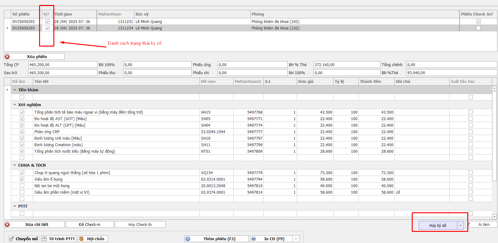Toggle Ký checkbox for ticket DV25050292

click(x=47, y=21)
